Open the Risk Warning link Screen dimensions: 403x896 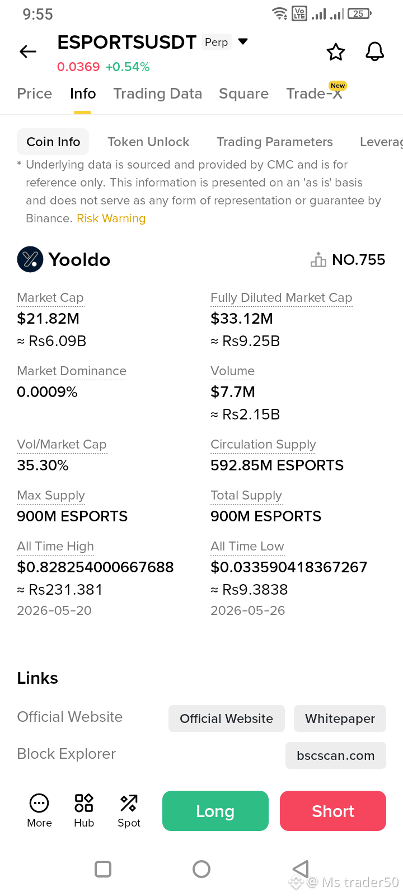point(111,218)
